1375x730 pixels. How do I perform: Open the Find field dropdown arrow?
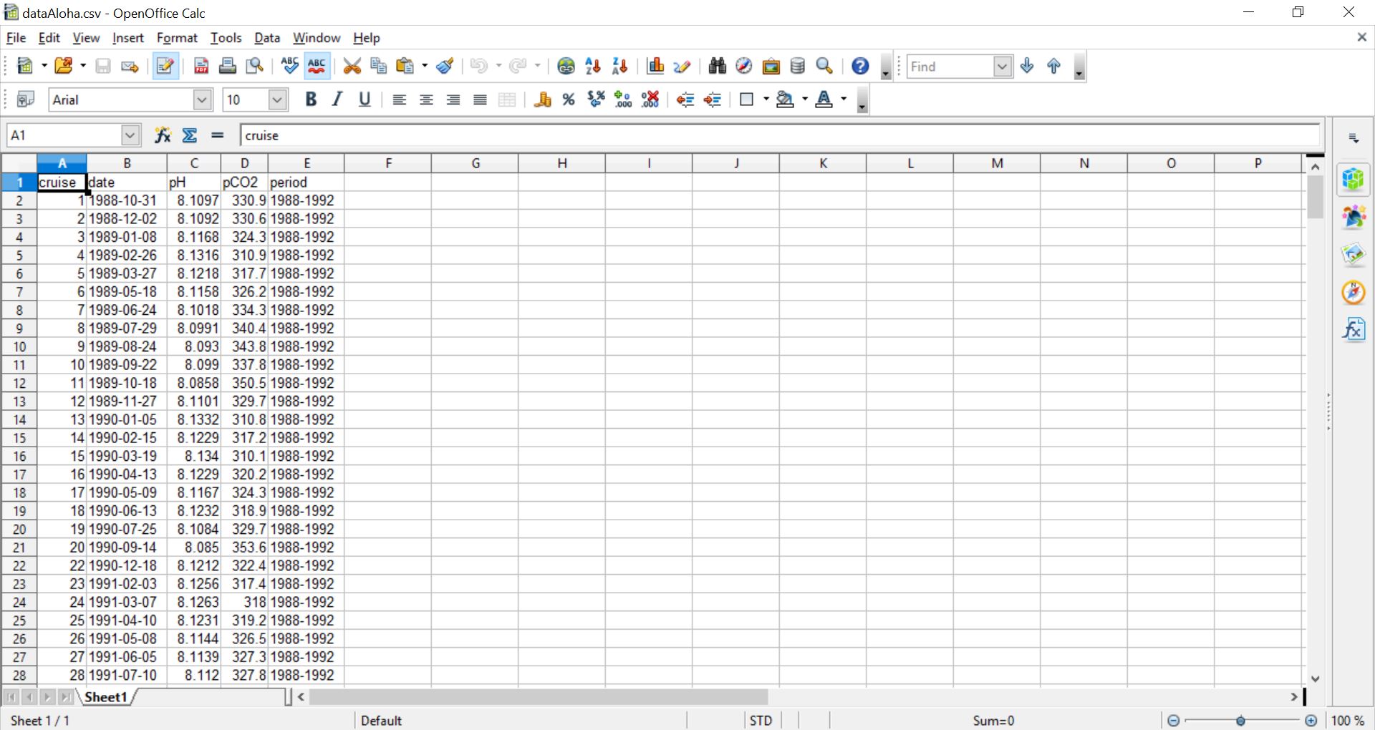point(1003,67)
